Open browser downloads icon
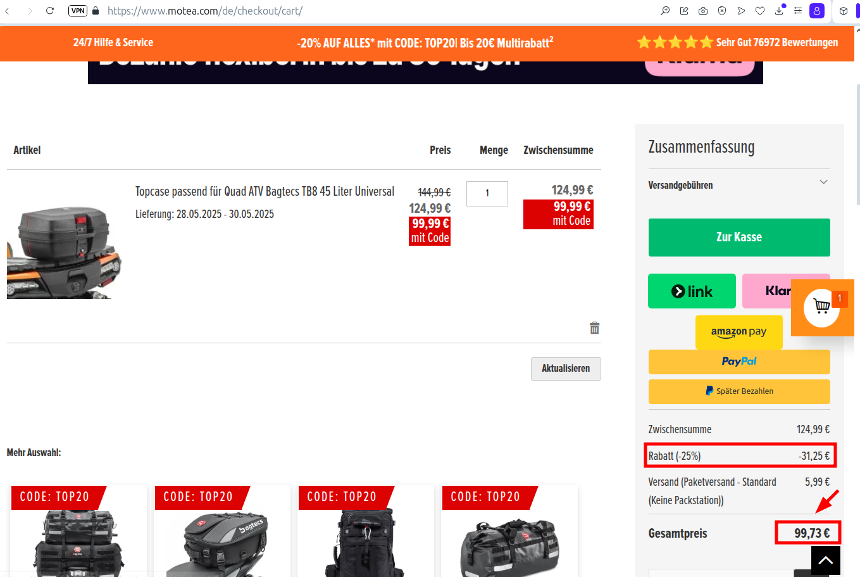The image size is (860, 577). [x=779, y=11]
